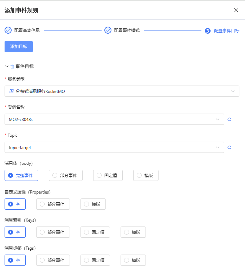Select 固定值 for 消息索引 Keys

tap(95, 232)
